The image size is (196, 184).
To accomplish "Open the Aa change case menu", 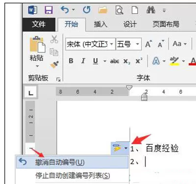I will tap(179, 44).
